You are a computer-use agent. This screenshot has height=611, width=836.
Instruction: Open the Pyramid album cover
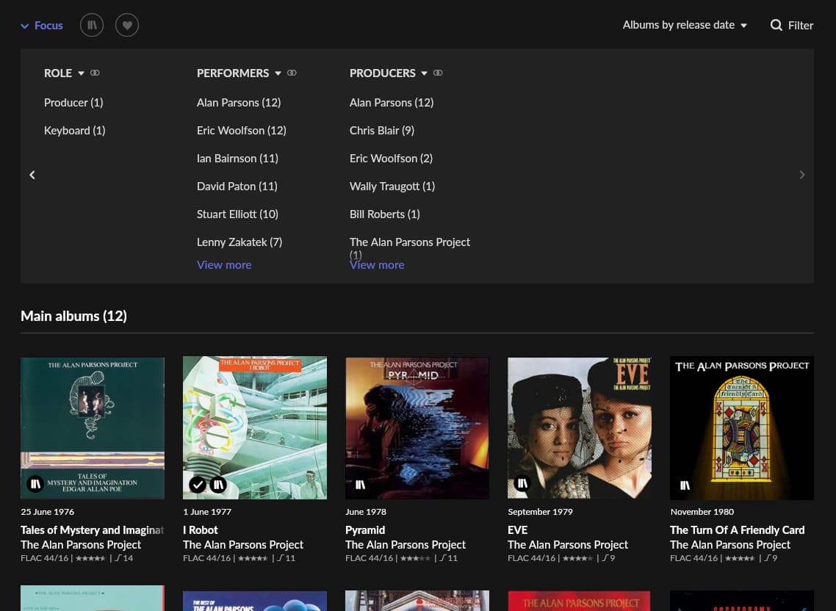tap(417, 428)
